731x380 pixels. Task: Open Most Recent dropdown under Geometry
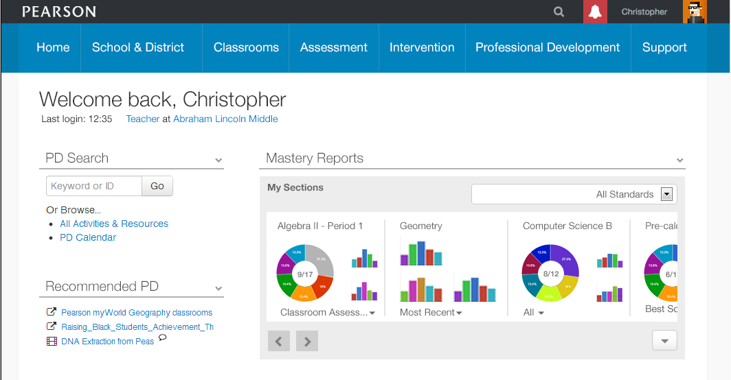pyautogui.click(x=431, y=313)
